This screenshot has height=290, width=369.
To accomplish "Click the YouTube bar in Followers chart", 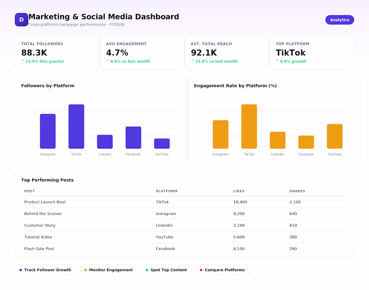I will 162,143.
